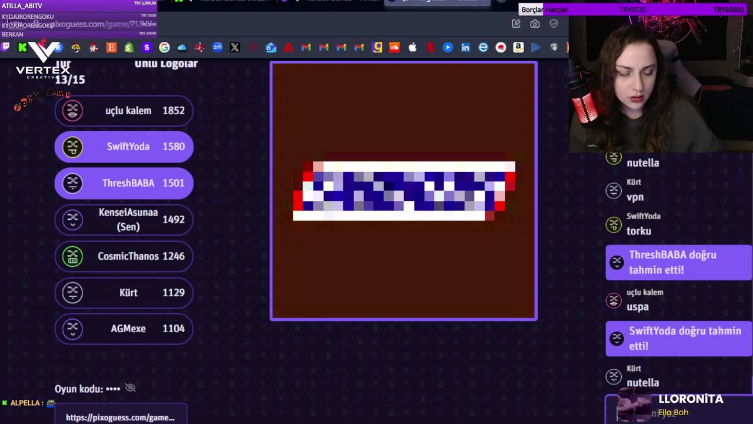
Task: Click the pixelated logo image
Action: tap(404, 191)
